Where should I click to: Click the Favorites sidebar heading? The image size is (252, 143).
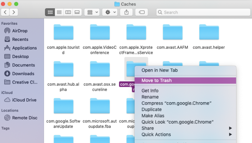pos(9,23)
